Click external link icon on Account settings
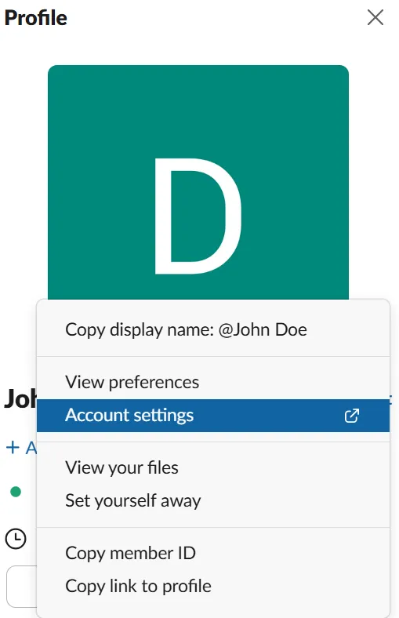Image resolution: width=399 pixels, height=618 pixels. pyautogui.click(x=352, y=416)
